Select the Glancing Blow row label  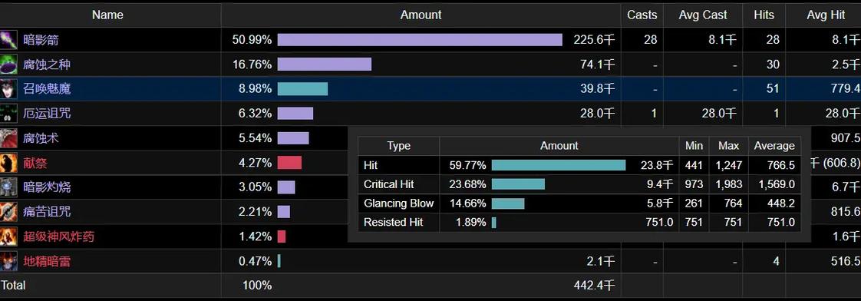[398, 203]
